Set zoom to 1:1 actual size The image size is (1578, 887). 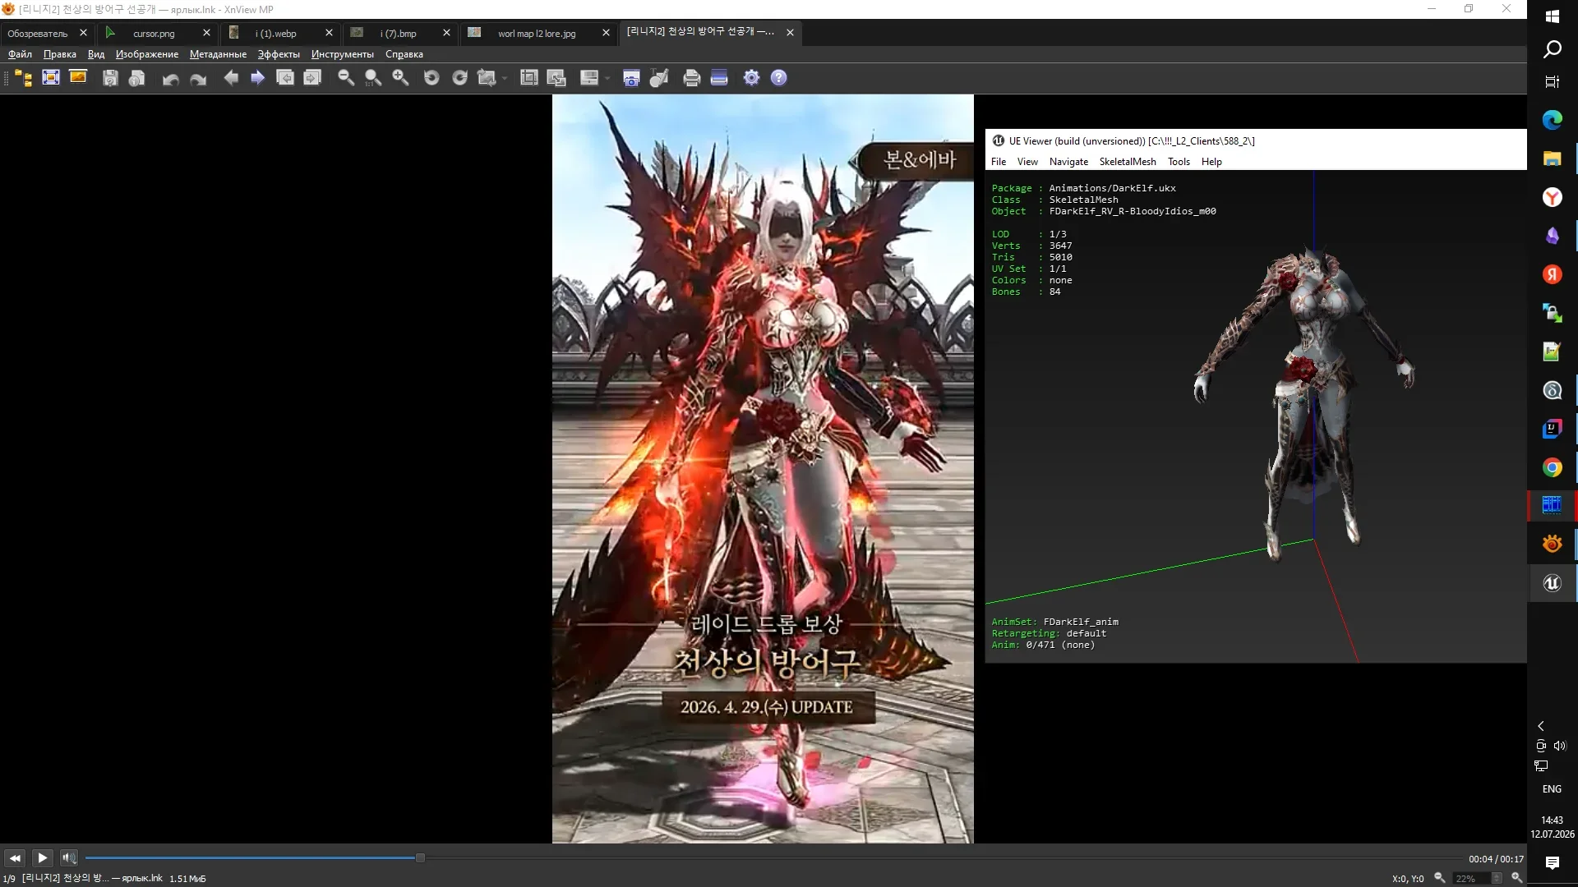373,78
